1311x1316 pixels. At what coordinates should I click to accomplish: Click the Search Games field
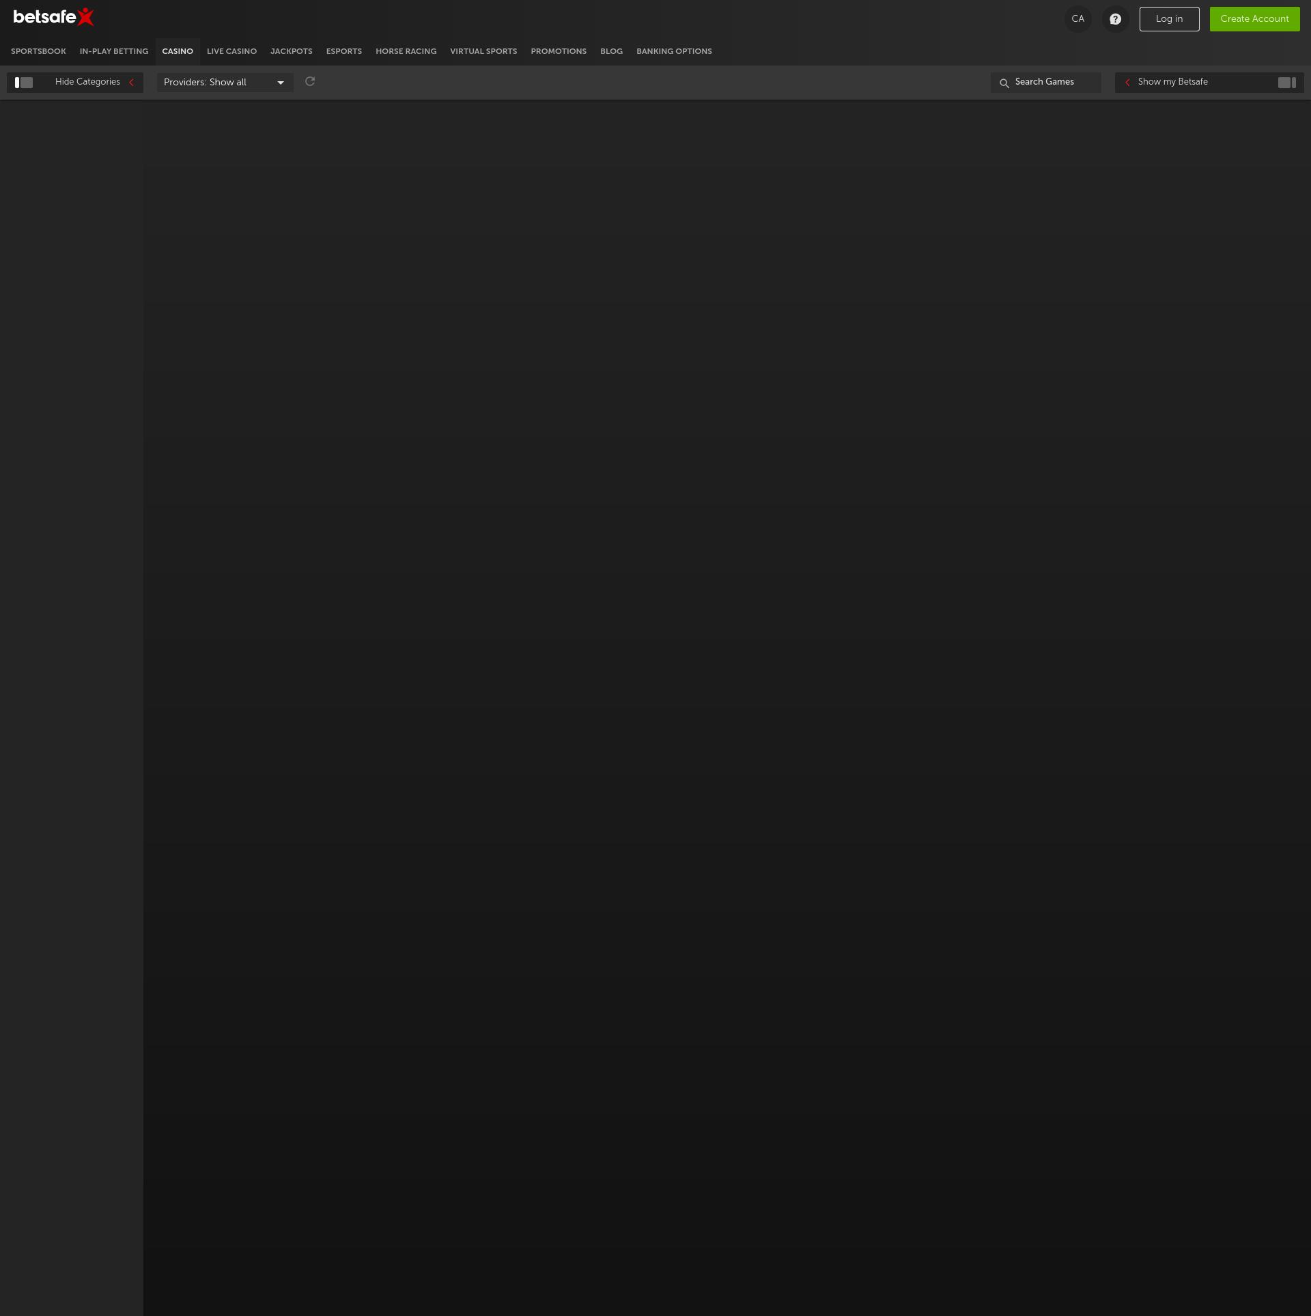coord(1052,82)
